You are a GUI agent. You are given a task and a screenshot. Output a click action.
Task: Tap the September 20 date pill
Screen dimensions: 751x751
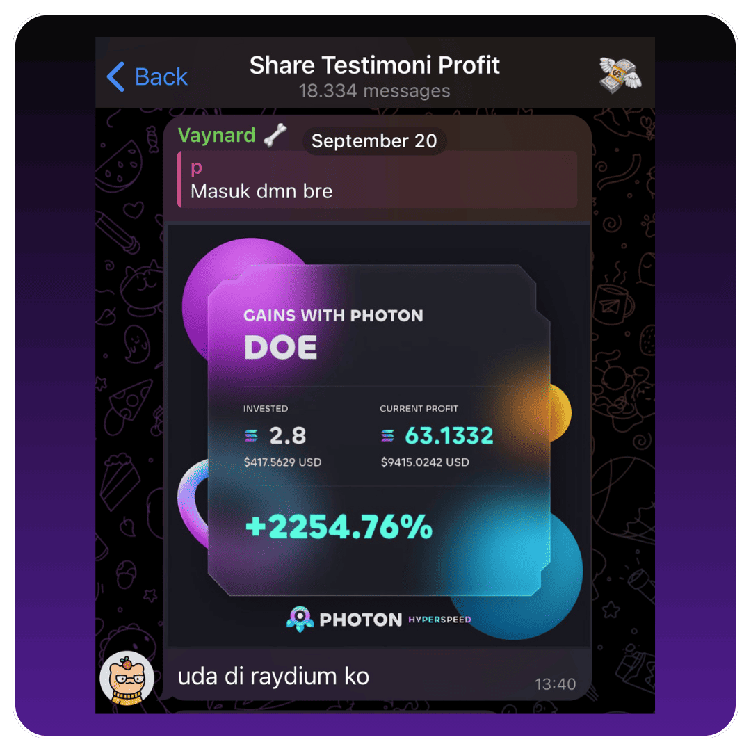click(x=374, y=140)
